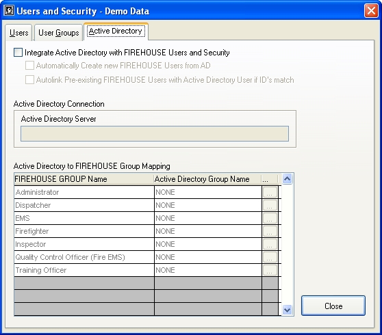Image resolution: width=382 pixels, height=335 pixels.
Task: Select Quality Control Officer (Fire EMS) cell
Action: point(84,257)
